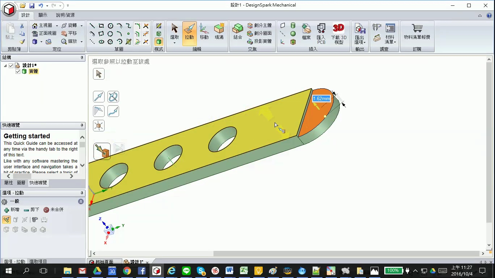Toggle highlighted pull option icon under 一般
The image size is (495, 278).
coord(6,220)
